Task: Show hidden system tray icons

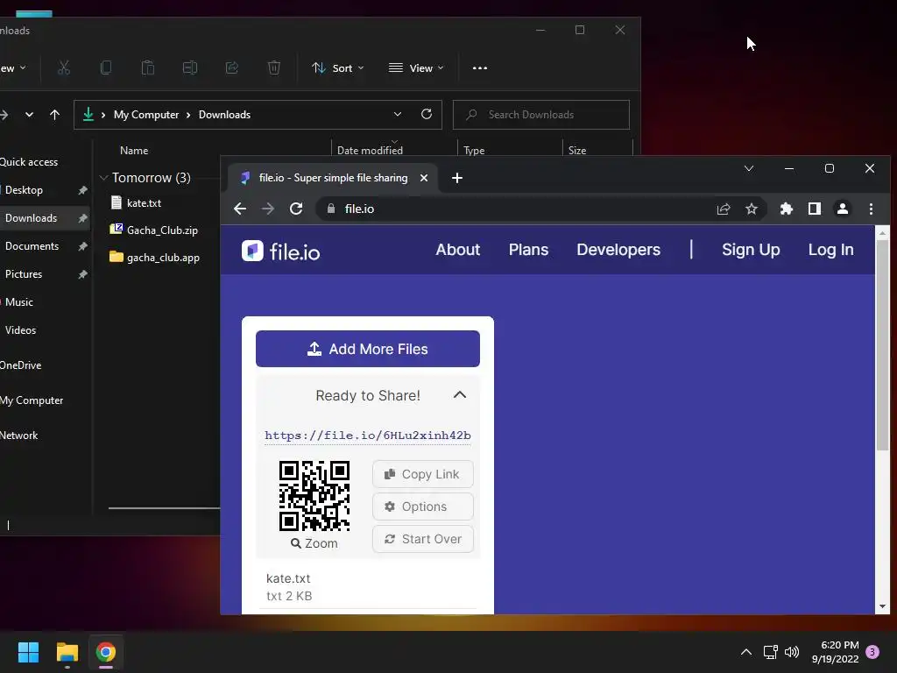Action: pyautogui.click(x=746, y=652)
